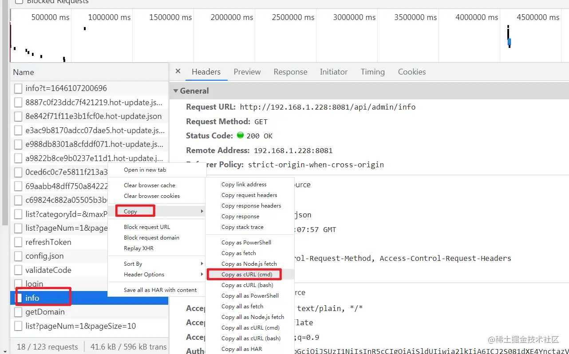Expand the Header Options submenu
This screenshot has width=569, height=354.
(x=157, y=275)
